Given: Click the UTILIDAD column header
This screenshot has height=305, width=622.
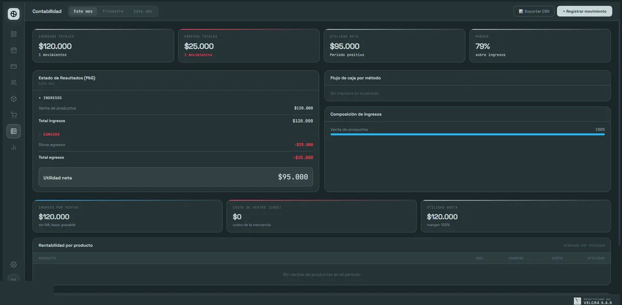Looking at the screenshot, I should click(x=596, y=258).
